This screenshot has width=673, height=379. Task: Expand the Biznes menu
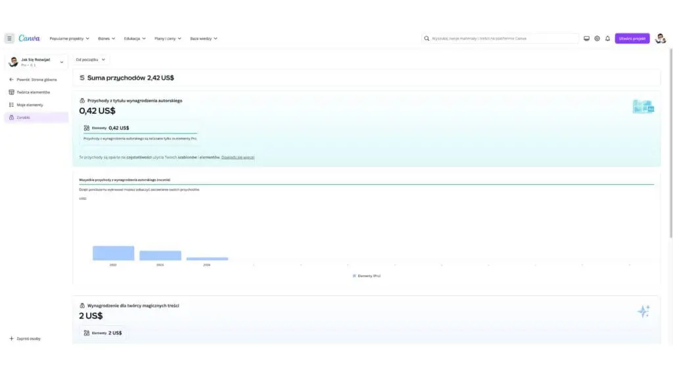(106, 39)
